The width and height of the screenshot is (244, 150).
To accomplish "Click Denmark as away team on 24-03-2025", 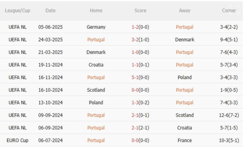I will [x=184, y=40].
